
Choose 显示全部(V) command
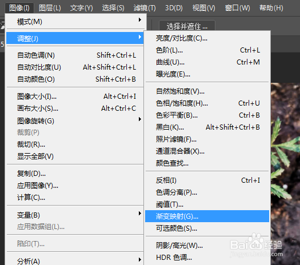pyautogui.click(x=75, y=156)
